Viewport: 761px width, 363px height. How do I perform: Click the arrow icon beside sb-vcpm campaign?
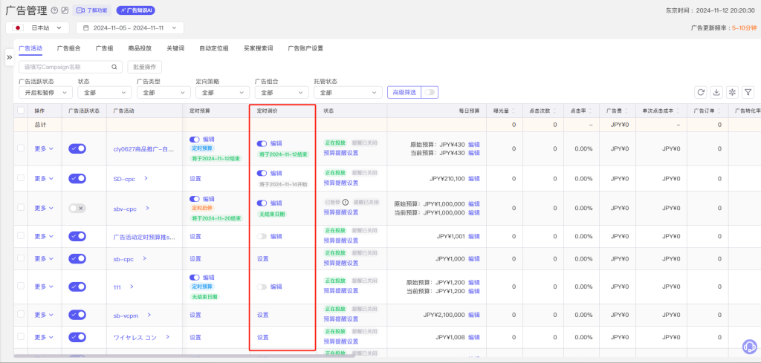click(x=149, y=315)
